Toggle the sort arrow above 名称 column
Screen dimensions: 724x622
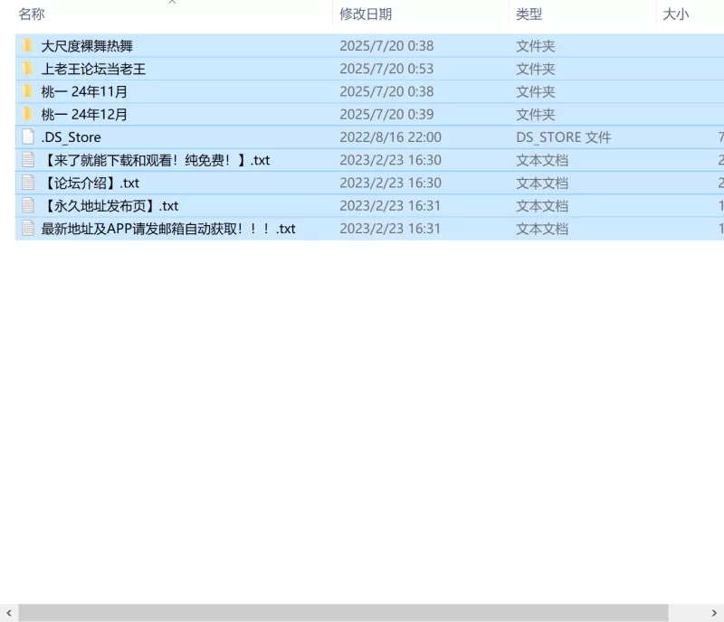pos(172,2)
